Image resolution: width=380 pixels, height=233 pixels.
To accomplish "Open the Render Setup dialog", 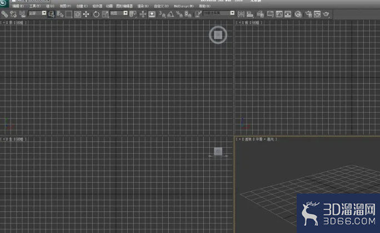I will [308, 14].
